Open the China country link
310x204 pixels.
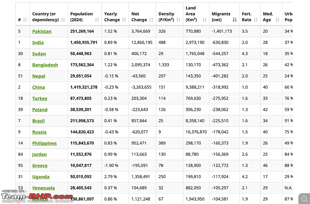coord(38,87)
